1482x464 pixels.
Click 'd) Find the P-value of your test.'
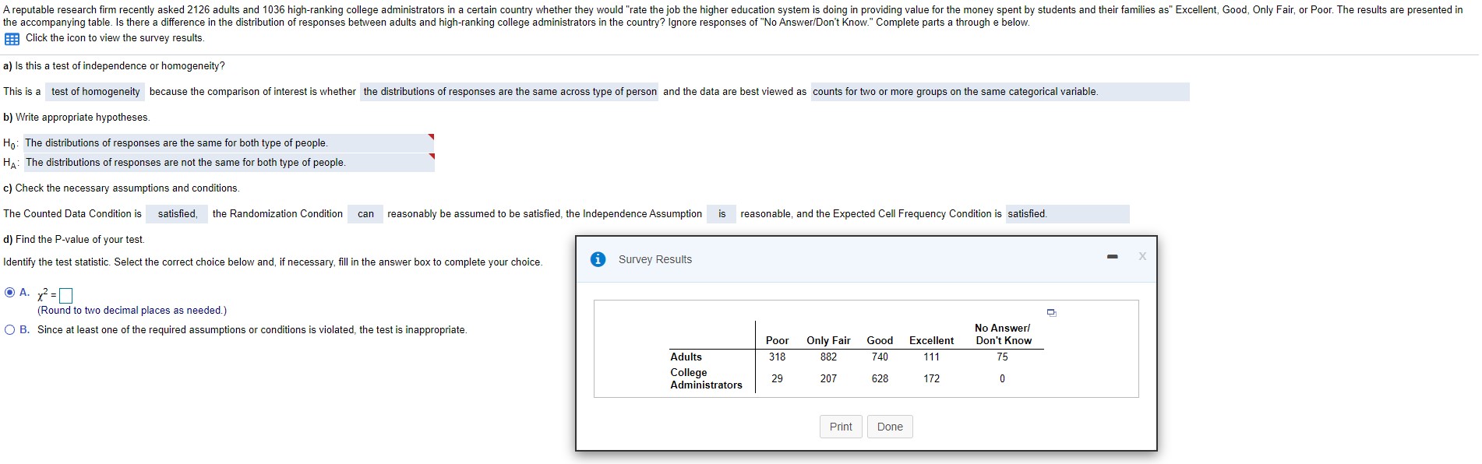[x=74, y=240]
